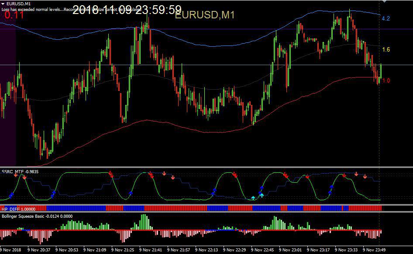Image resolution: width=413 pixels, height=254 pixels.
Task: Click the 9 Nov 21:57 time axis label
Action: pos(178,250)
